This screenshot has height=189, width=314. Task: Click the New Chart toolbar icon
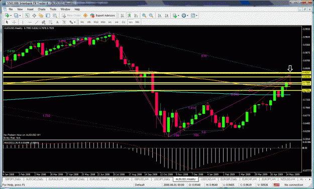coord(7,16)
